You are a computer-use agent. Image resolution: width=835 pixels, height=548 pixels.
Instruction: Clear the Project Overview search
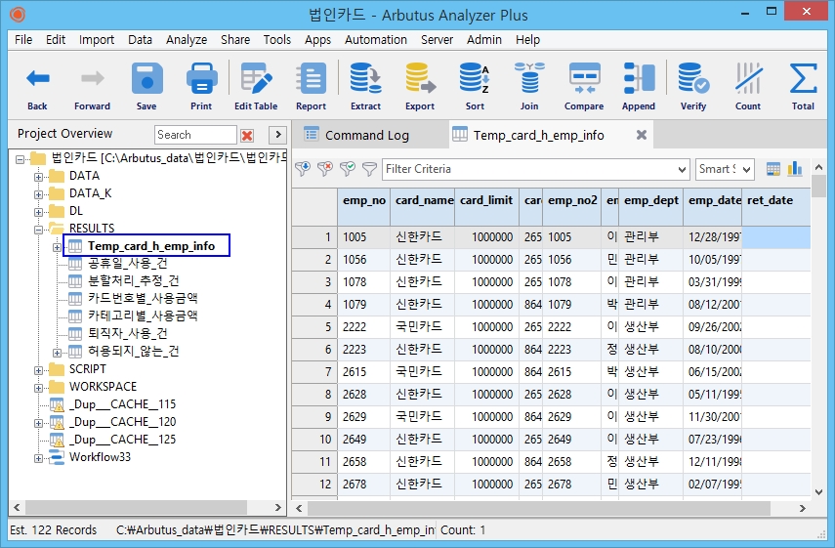click(x=247, y=135)
